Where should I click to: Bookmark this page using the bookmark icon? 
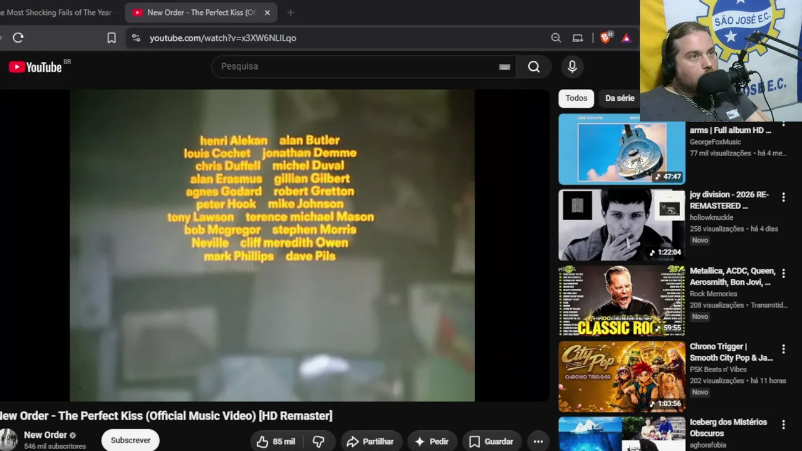pyautogui.click(x=112, y=38)
